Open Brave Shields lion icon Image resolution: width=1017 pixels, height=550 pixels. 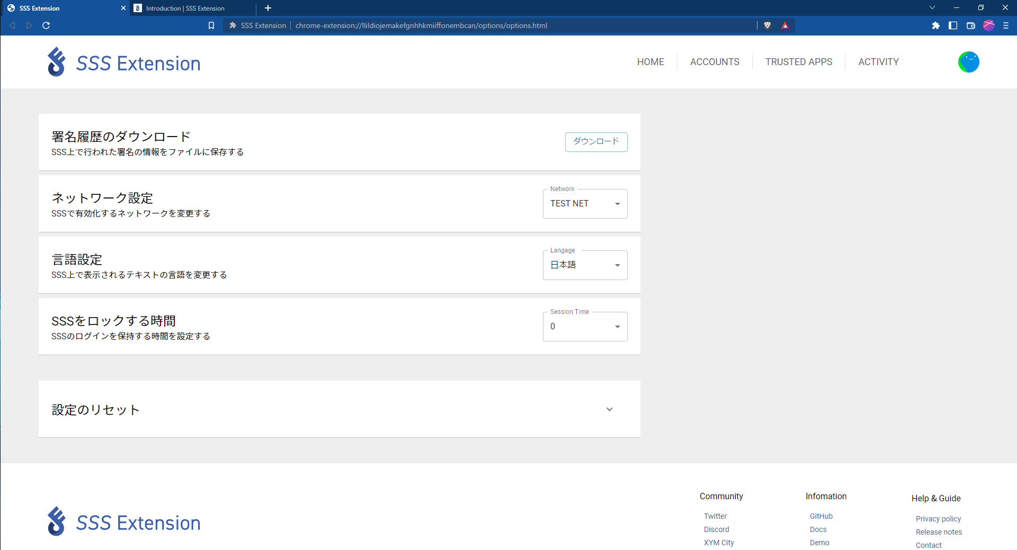pos(767,25)
